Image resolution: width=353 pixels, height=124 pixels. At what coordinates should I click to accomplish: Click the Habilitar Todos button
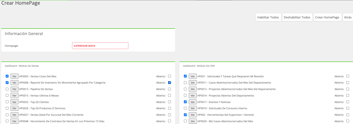268,17
